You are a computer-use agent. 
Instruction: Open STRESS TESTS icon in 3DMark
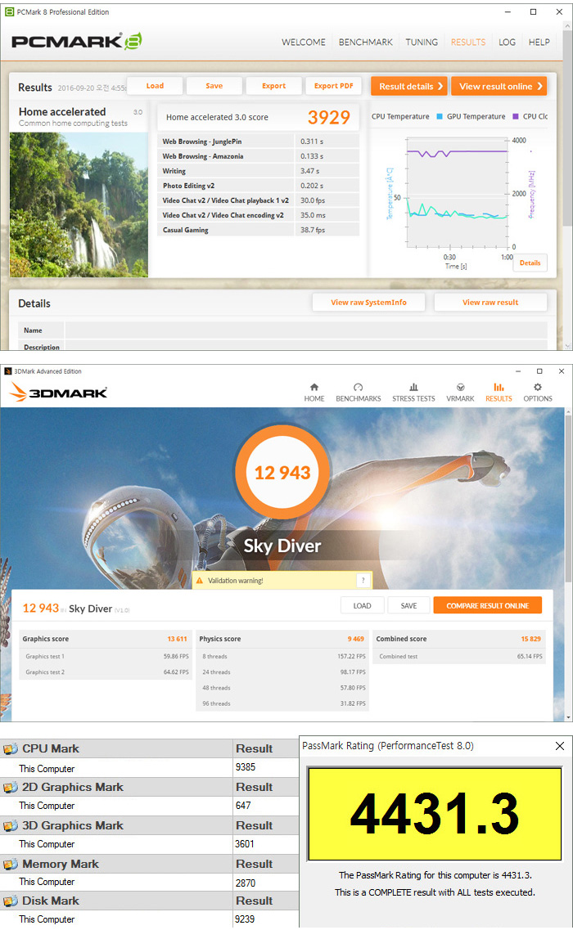(x=413, y=387)
